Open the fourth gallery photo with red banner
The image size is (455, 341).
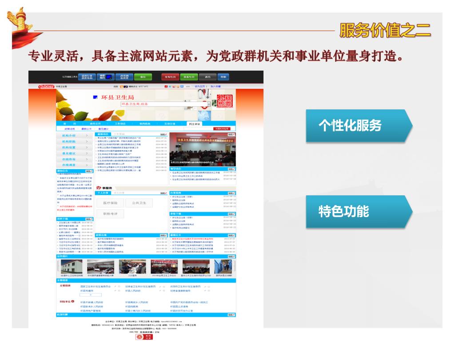pos(164,266)
